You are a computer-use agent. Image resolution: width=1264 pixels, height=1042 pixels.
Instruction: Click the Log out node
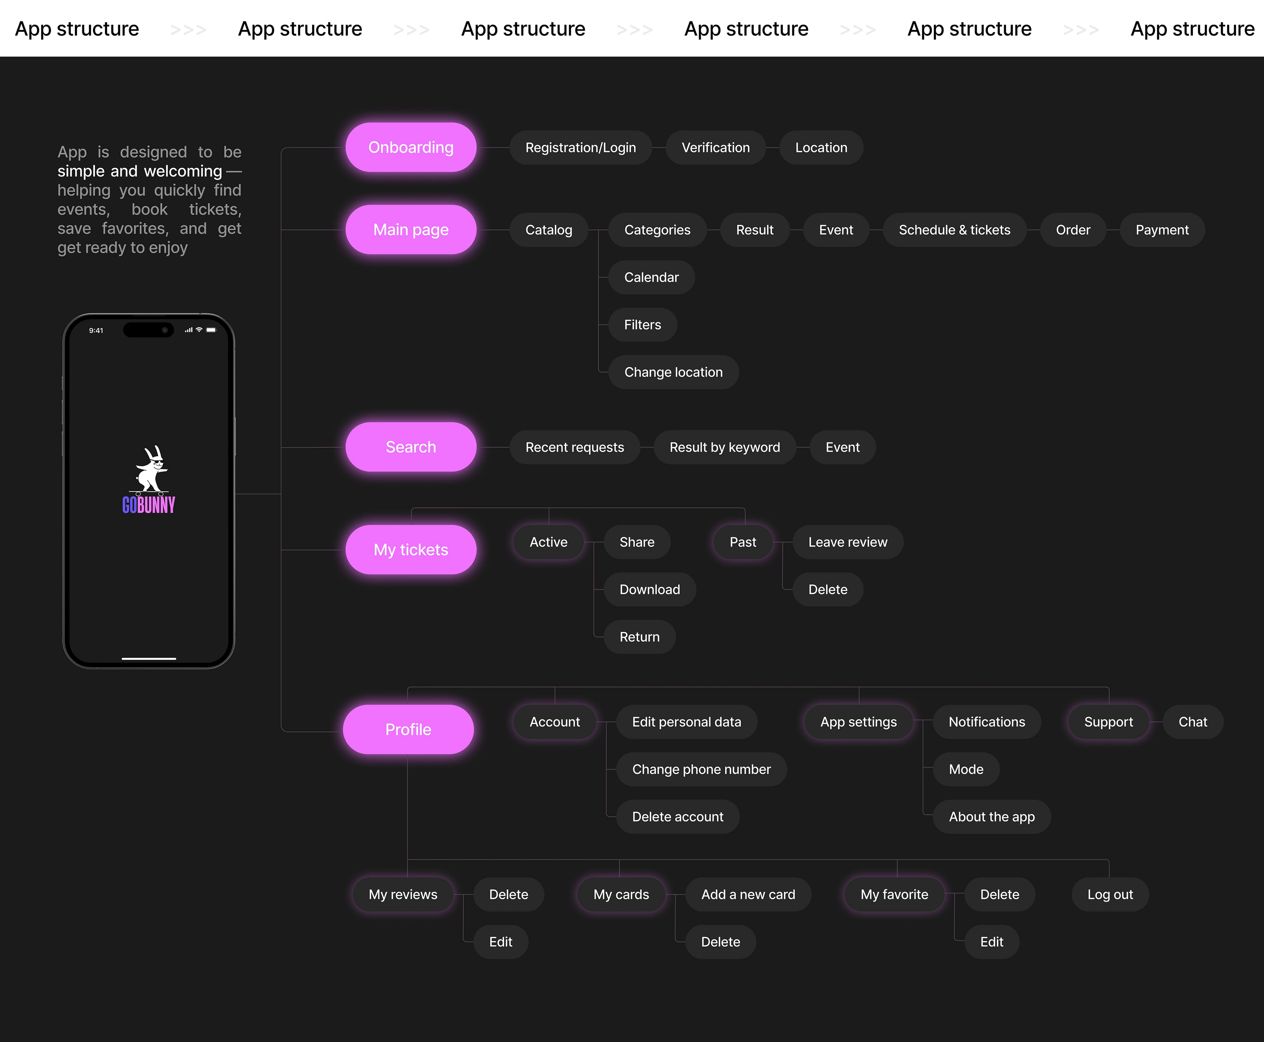(1110, 894)
